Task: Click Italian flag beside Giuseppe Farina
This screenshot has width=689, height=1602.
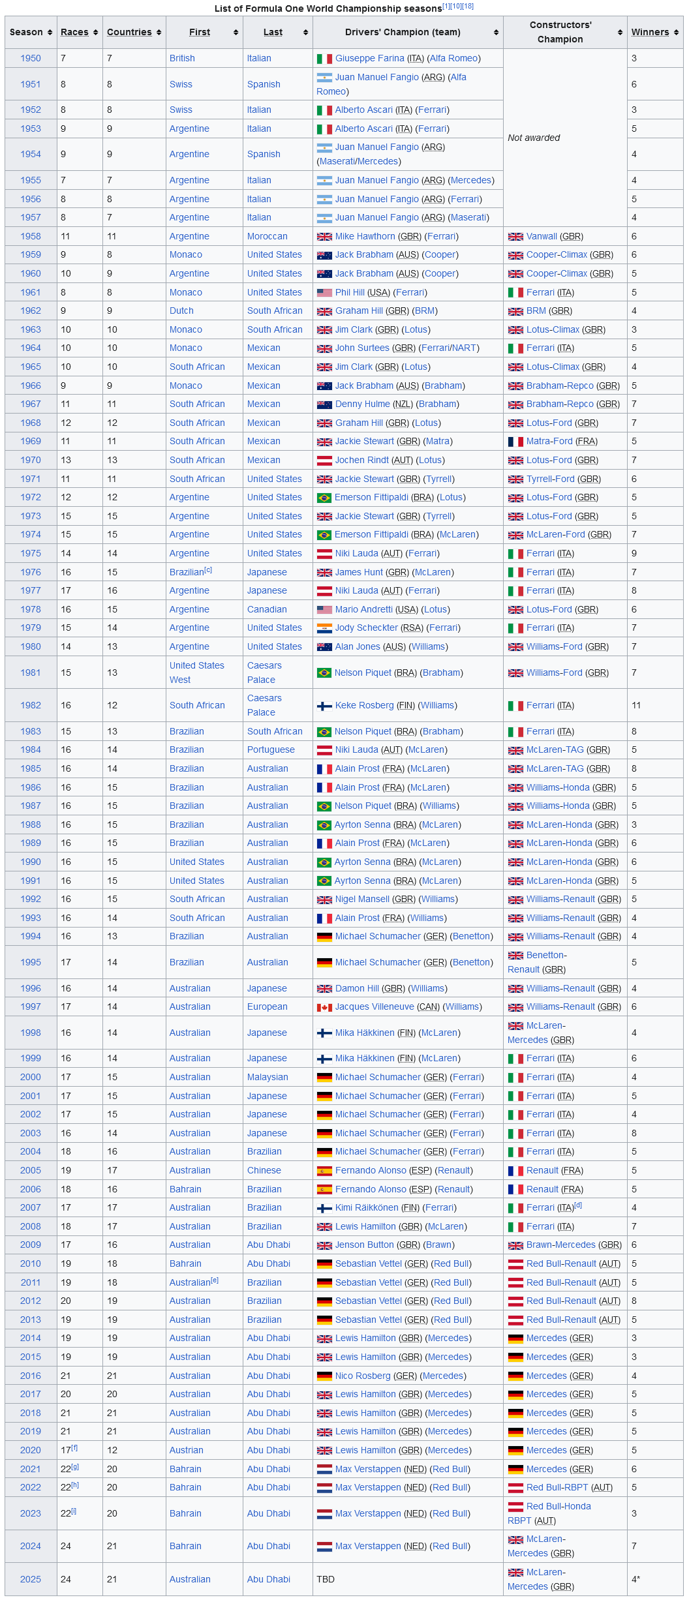Action: click(x=324, y=59)
